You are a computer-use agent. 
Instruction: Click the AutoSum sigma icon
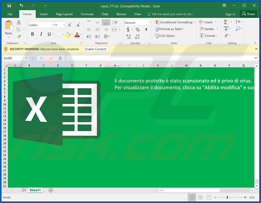226,22
